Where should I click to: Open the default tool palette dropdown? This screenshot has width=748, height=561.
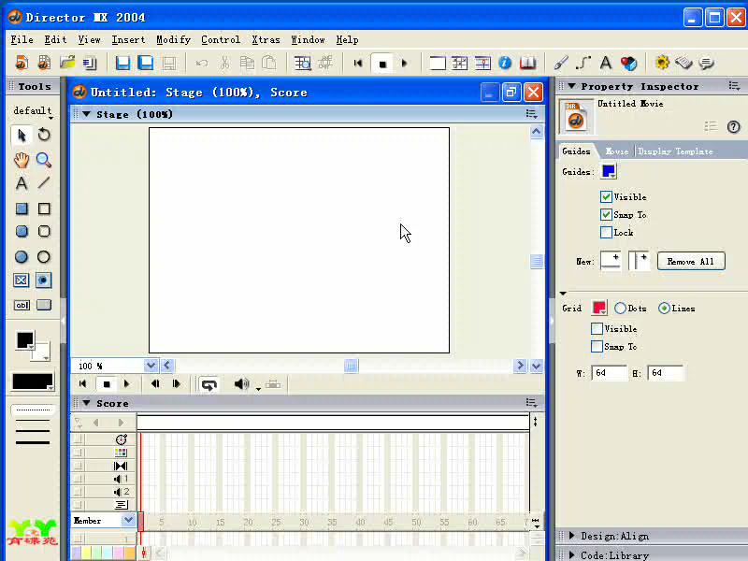(33, 111)
